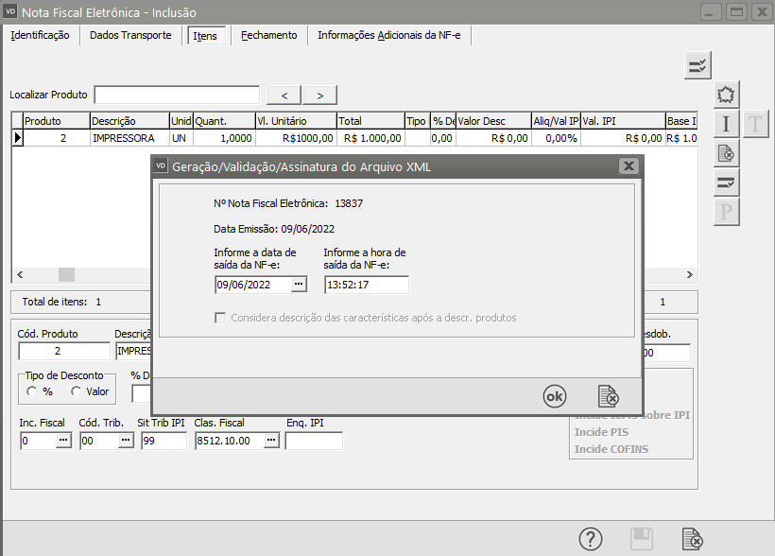This screenshot has width=775, height=556.
Task: Click the help question mark icon
Action: coord(591,540)
